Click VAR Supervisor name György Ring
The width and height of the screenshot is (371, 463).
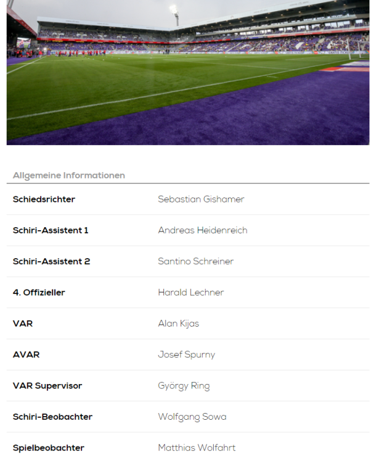[x=184, y=386]
